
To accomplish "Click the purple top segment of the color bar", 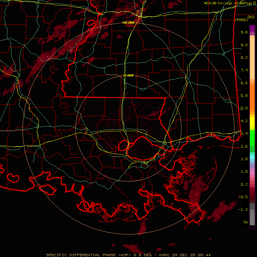I will click(x=252, y=29).
